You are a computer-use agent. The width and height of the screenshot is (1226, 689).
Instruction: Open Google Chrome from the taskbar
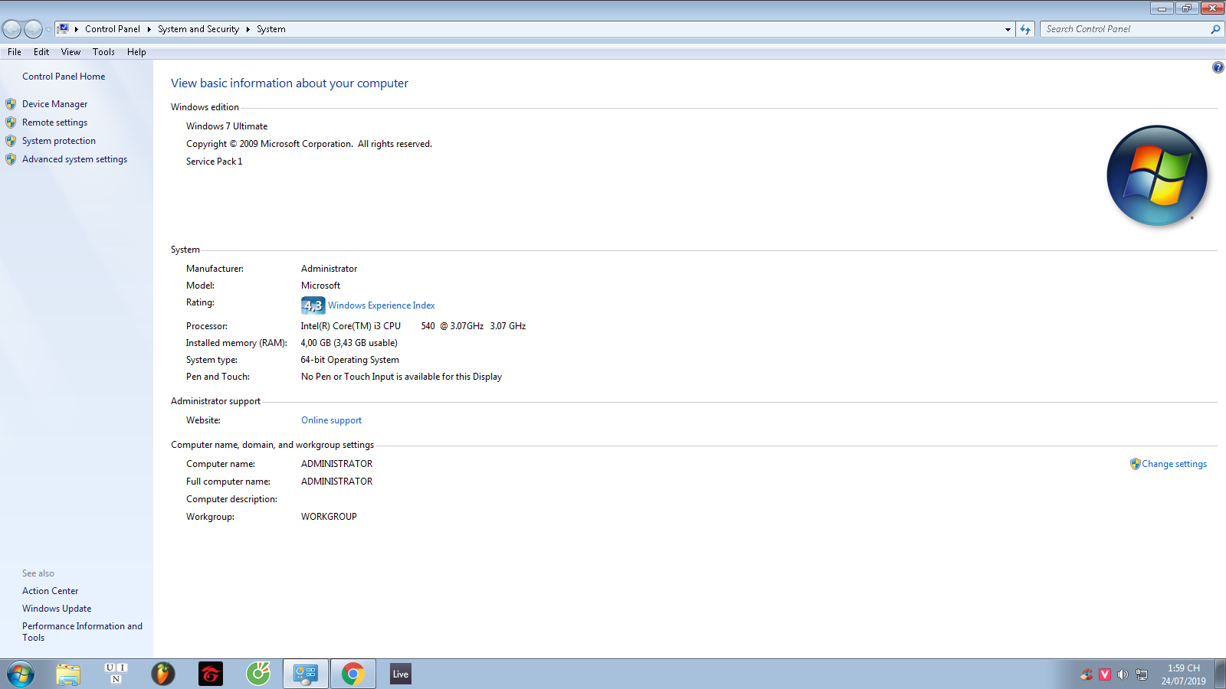pos(352,674)
